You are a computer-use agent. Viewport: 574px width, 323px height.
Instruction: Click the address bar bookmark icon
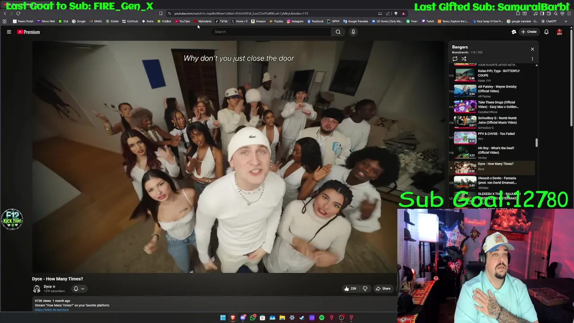click(x=161, y=13)
